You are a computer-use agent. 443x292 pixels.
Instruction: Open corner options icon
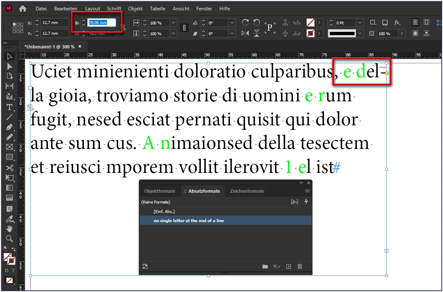373,23
